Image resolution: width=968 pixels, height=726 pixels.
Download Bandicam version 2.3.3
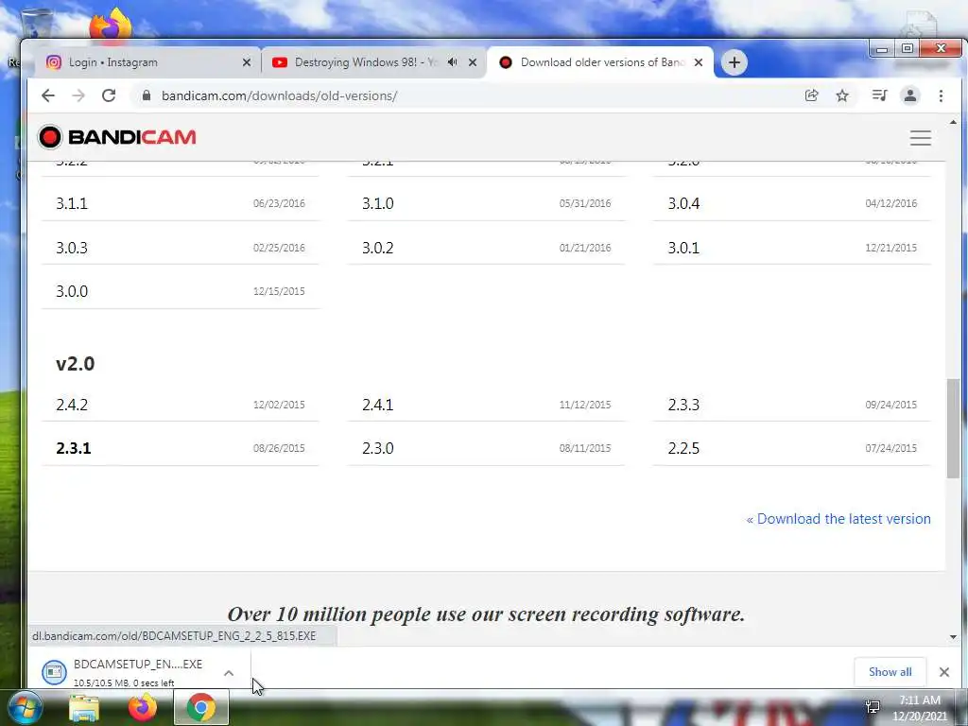[792, 405]
